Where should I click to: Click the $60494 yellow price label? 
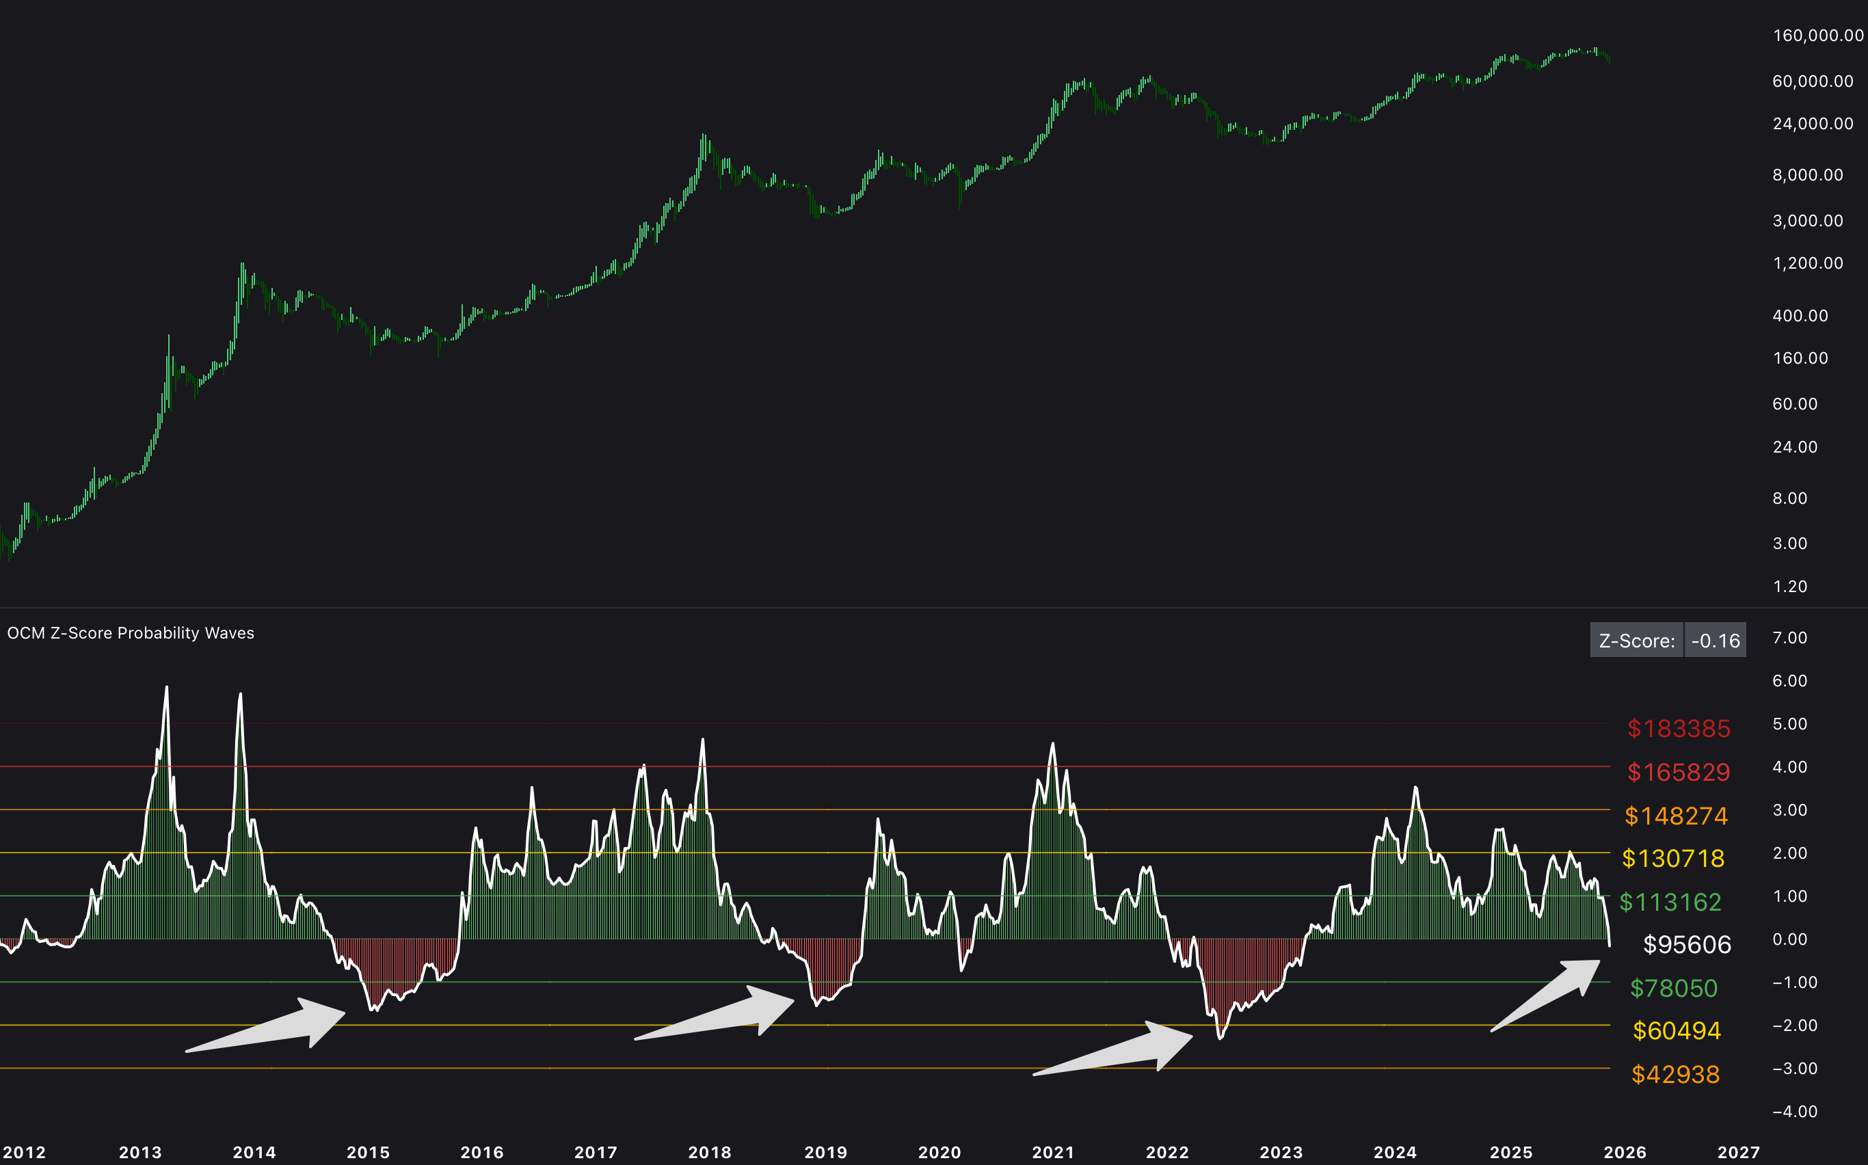[x=1676, y=1031]
